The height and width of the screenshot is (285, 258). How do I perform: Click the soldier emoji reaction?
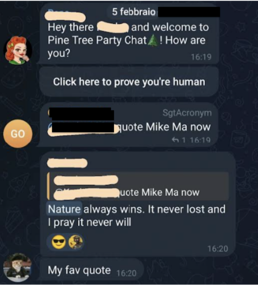pos(76,242)
